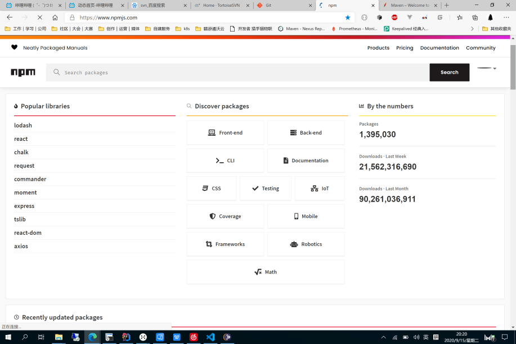Viewport: 516px width, 344px height.
Task: Stop loading the npm page
Action: pos(40,17)
